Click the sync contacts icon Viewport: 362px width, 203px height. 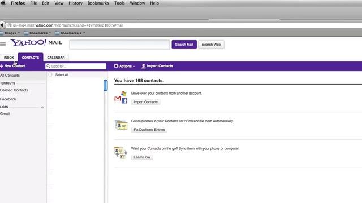120,153
